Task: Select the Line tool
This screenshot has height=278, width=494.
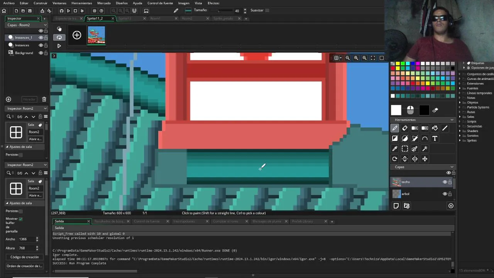Action: (x=445, y=128)
